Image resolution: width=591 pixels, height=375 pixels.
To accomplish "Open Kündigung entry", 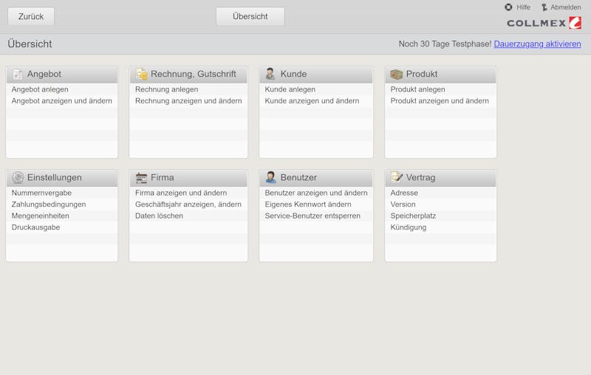I will pos(409,227).
